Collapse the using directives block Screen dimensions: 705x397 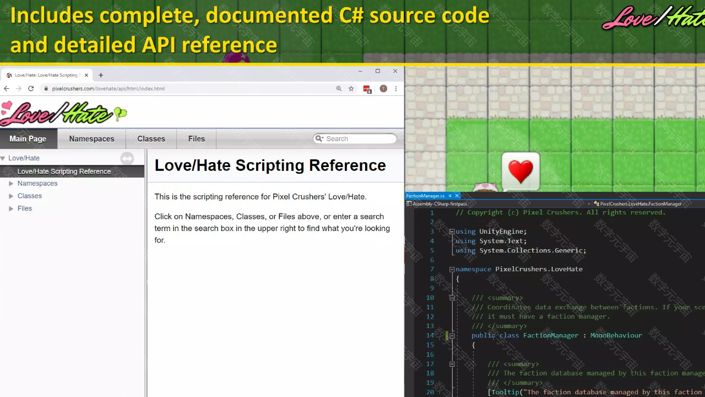[x=452, y=232]
